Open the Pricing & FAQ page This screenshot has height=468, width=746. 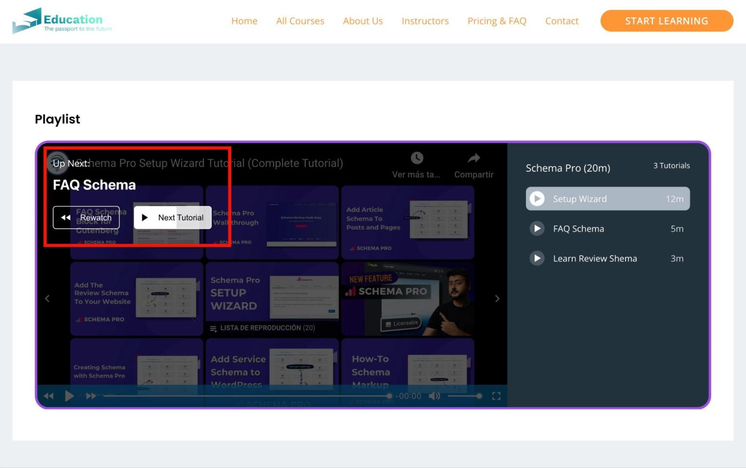click(x=497, y=21)
